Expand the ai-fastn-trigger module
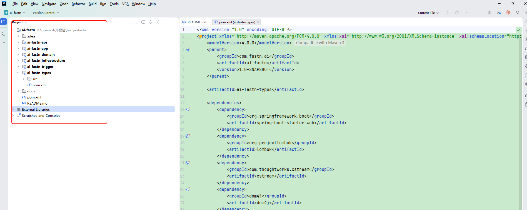The image size is (527, 210). pyautogui.click(x=18, y=67)
